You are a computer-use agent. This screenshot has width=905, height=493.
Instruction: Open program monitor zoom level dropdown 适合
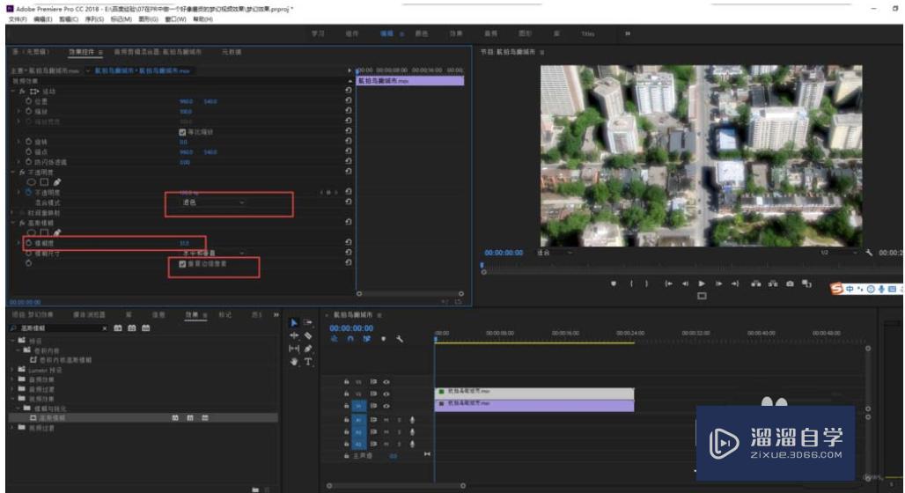(x=554, y=253)
